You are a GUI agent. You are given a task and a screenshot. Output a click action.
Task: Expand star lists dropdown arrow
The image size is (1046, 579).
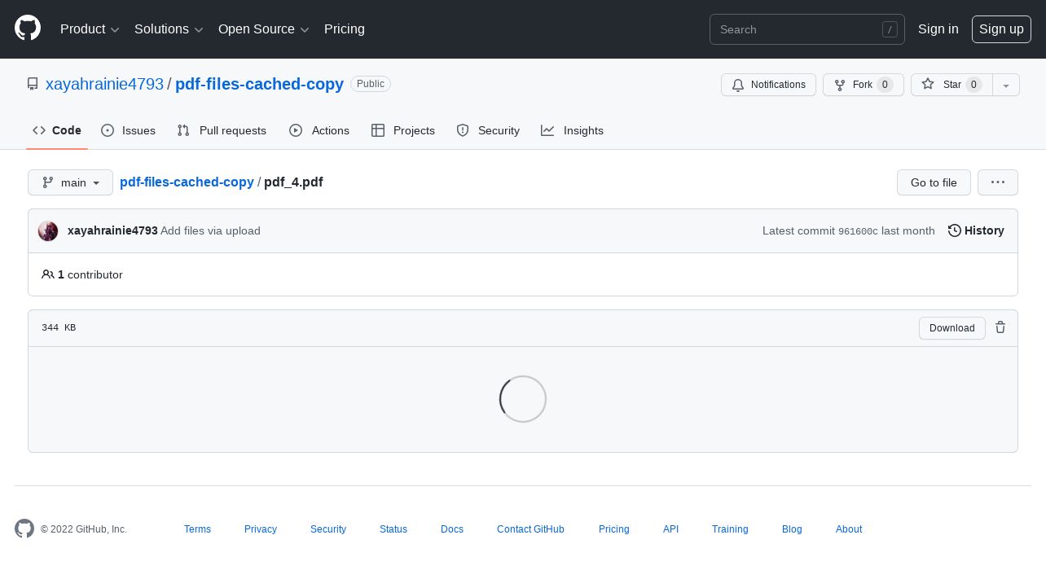tap(1006, 85)
